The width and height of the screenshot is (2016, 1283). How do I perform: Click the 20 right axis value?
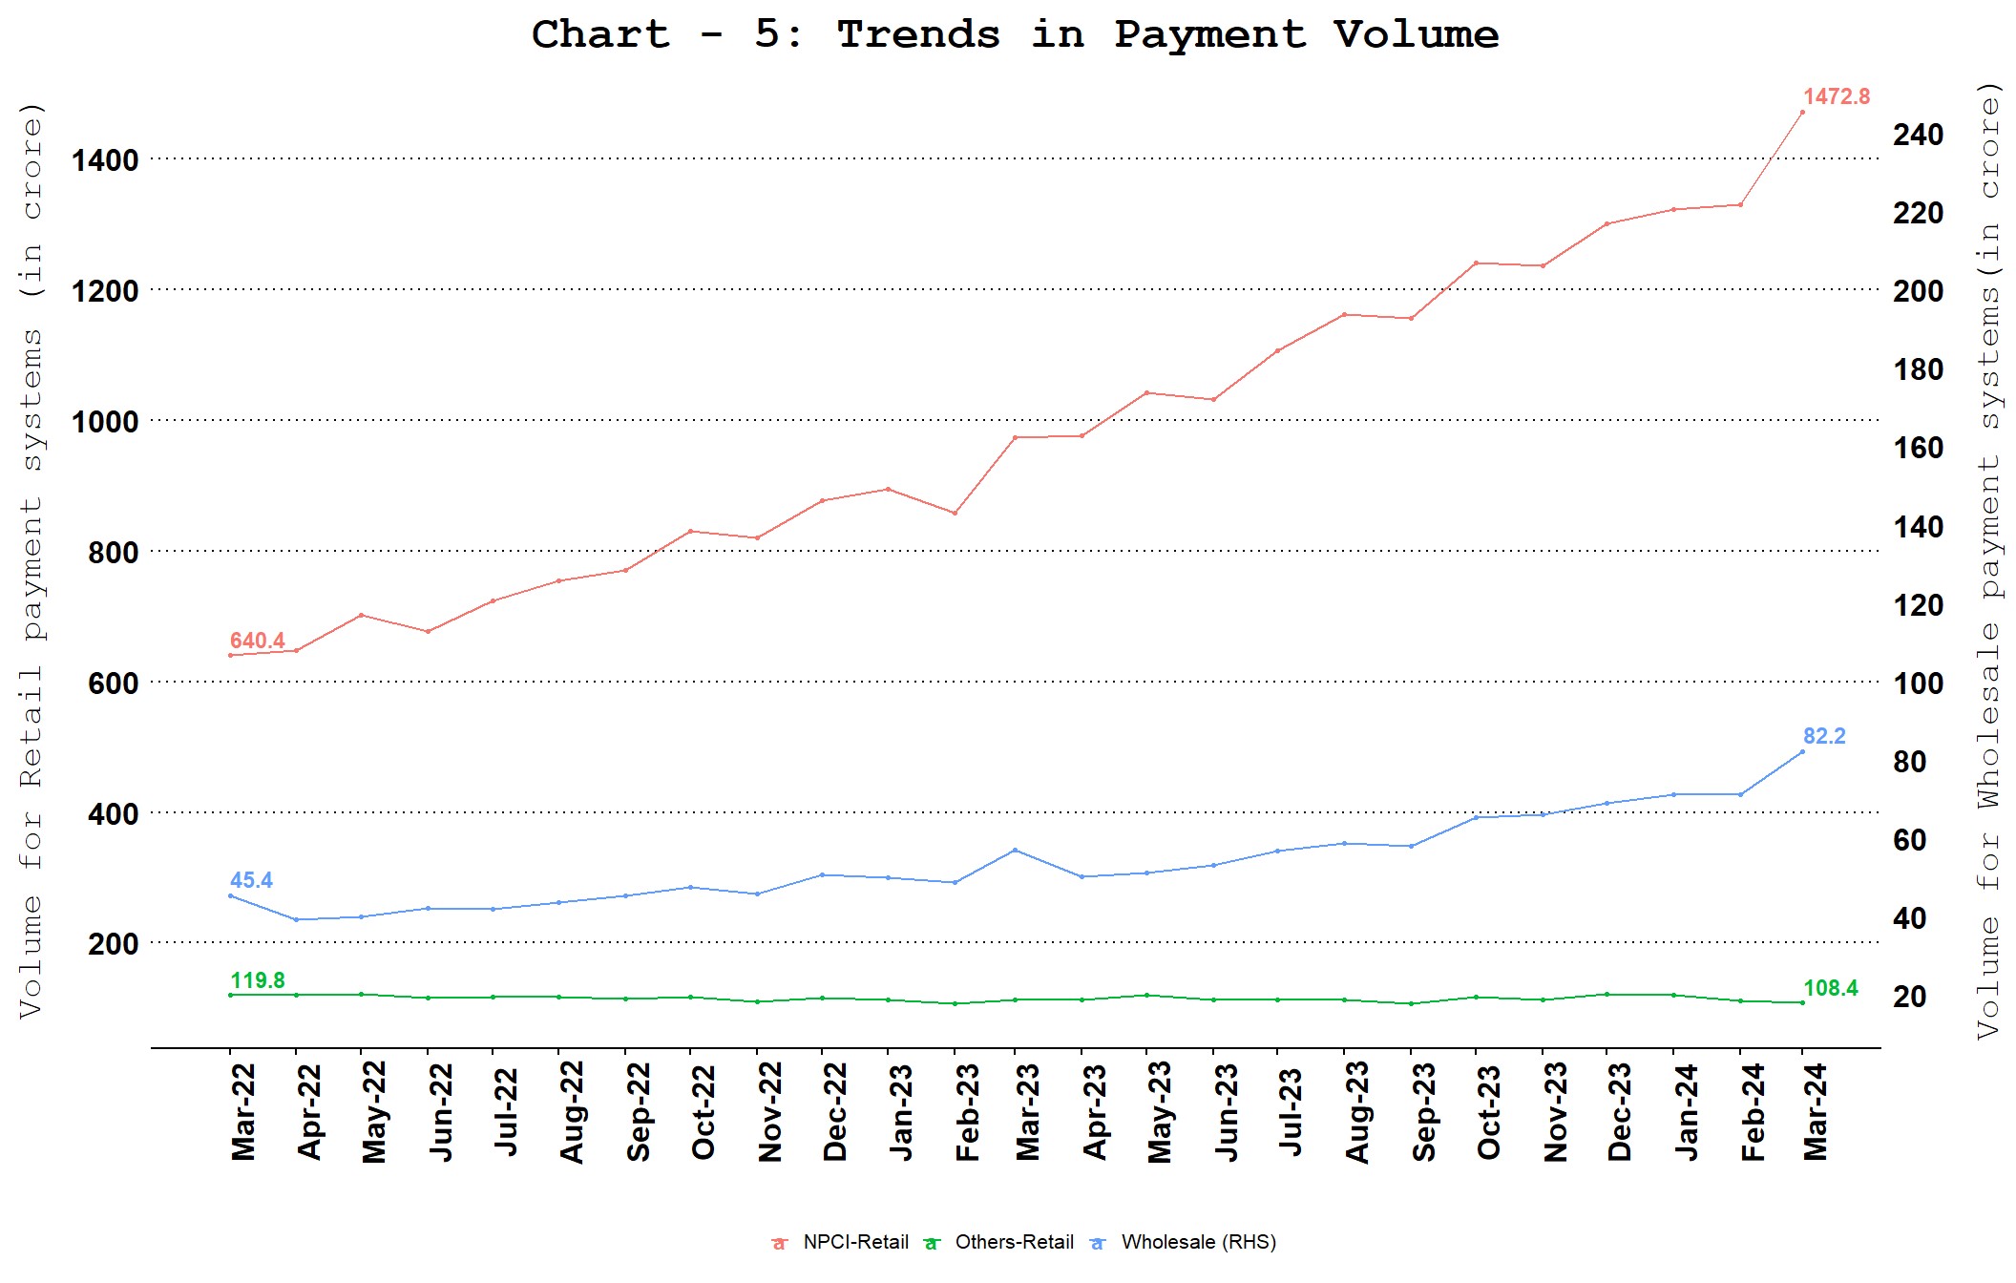click(x=1910, y=997)
